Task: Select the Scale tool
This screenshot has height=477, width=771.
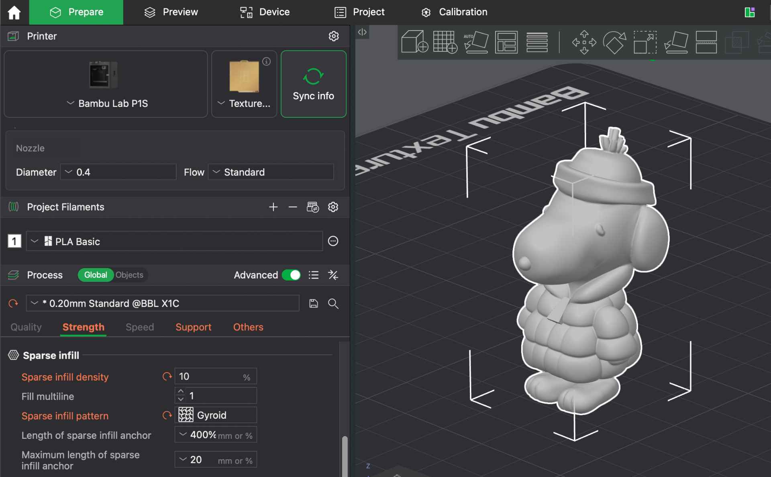Action: [645, 42]
